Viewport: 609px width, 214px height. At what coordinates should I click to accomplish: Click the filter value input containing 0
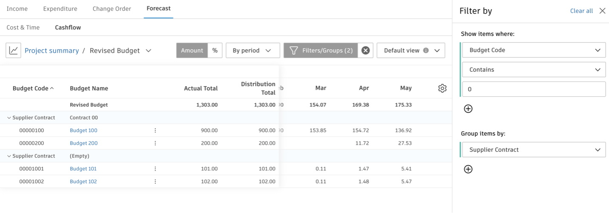[534, 89]
